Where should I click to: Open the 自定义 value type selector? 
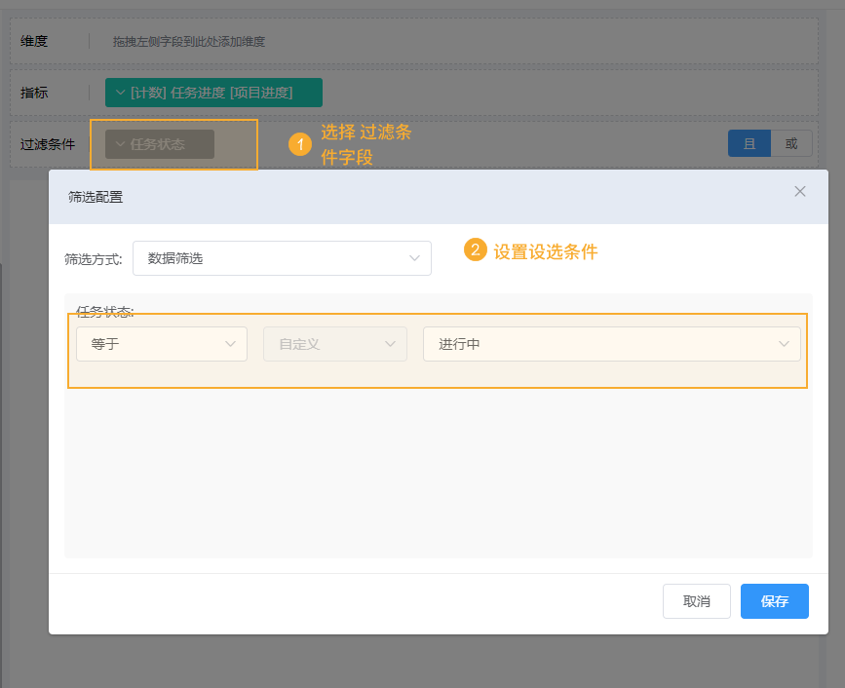[334, 343]
